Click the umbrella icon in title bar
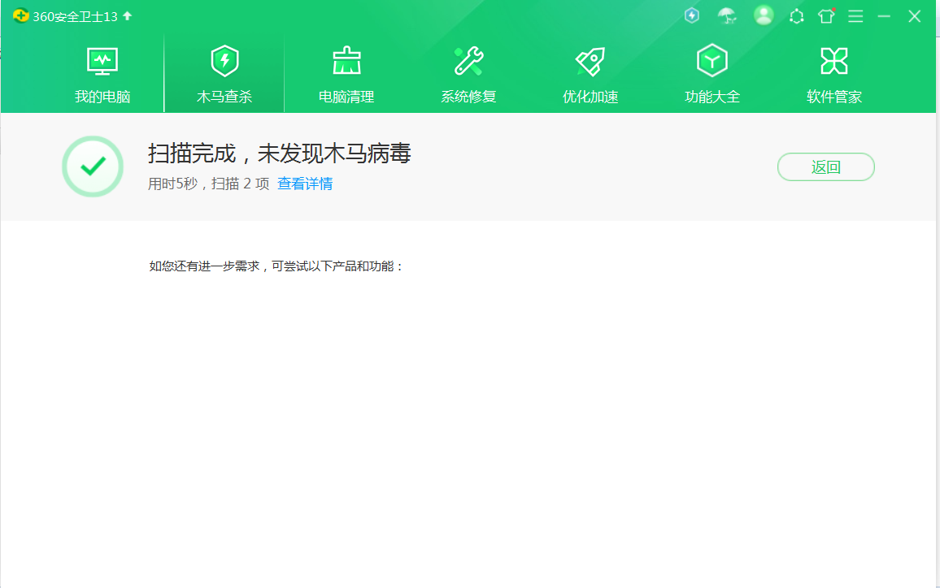 726,15
